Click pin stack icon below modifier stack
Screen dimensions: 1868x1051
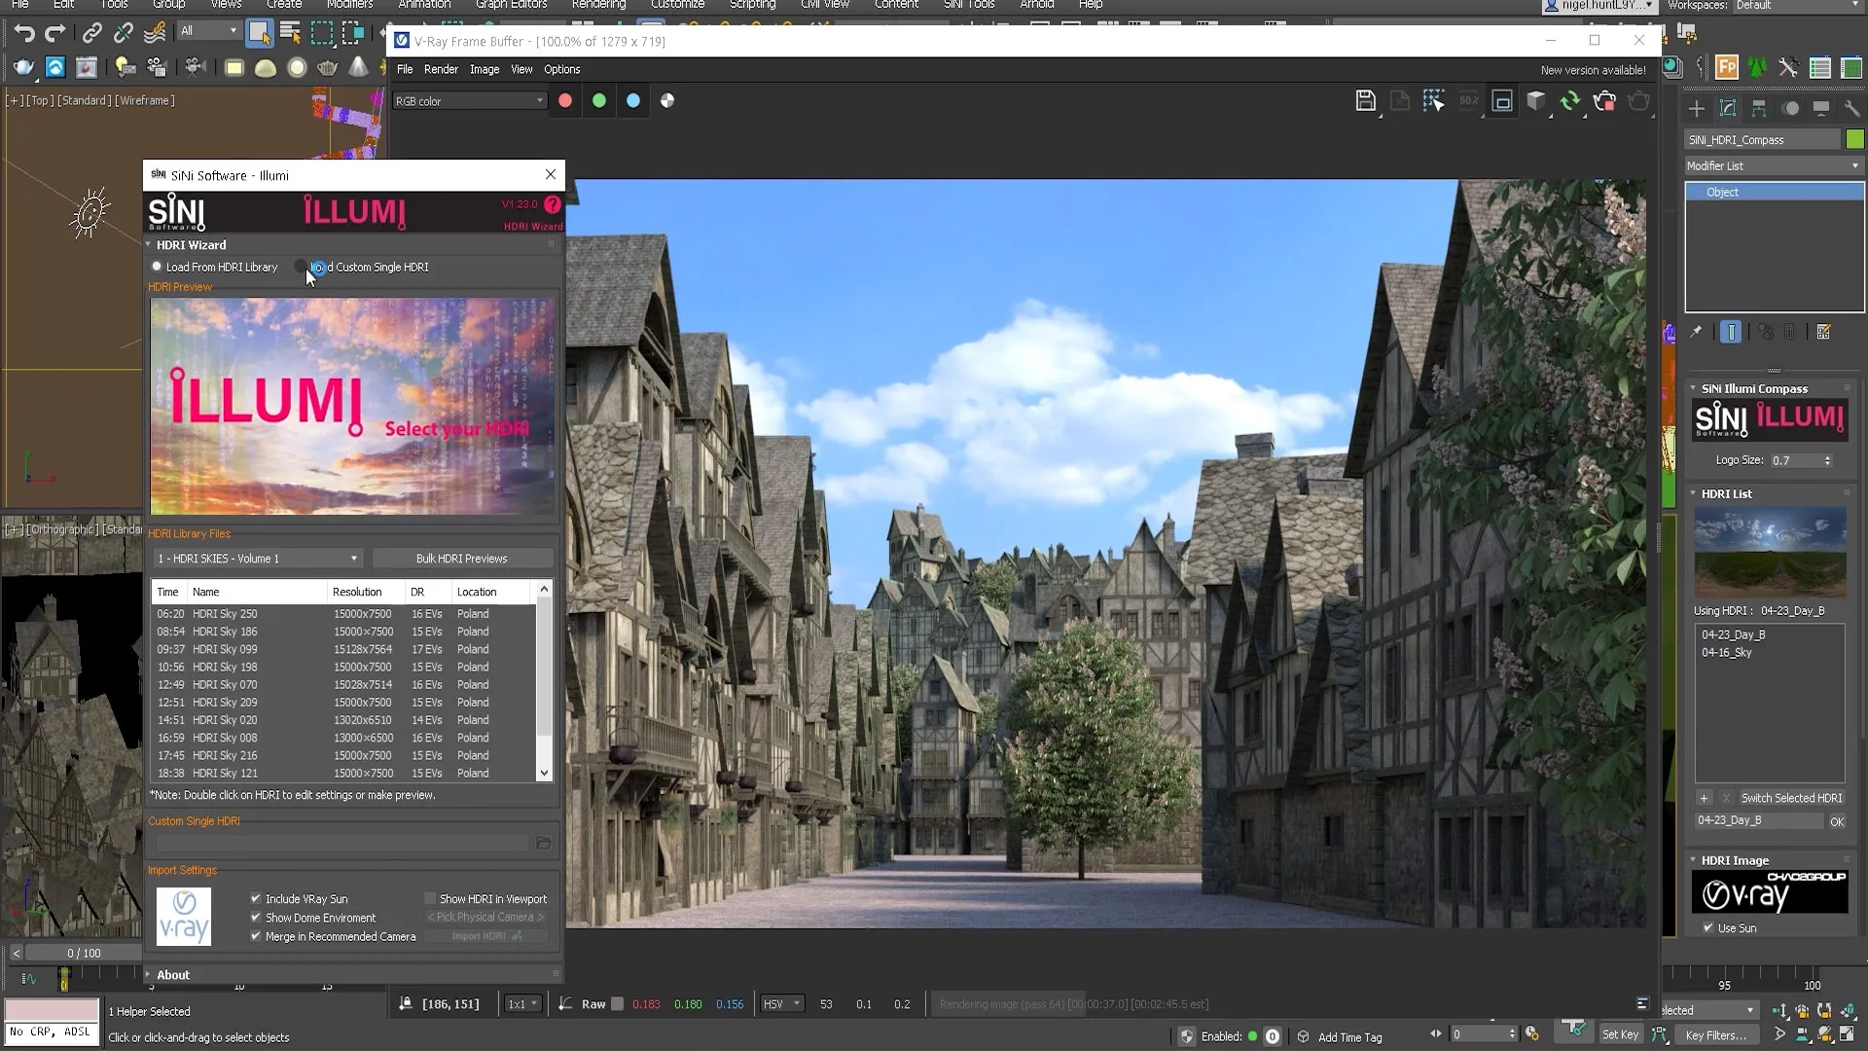1696,332
